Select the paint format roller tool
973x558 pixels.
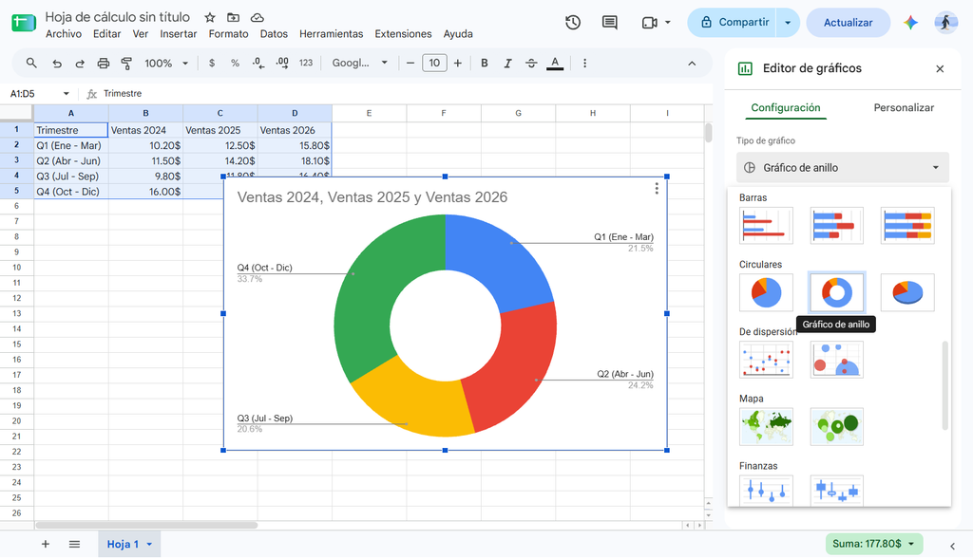[x=126, y=64]
